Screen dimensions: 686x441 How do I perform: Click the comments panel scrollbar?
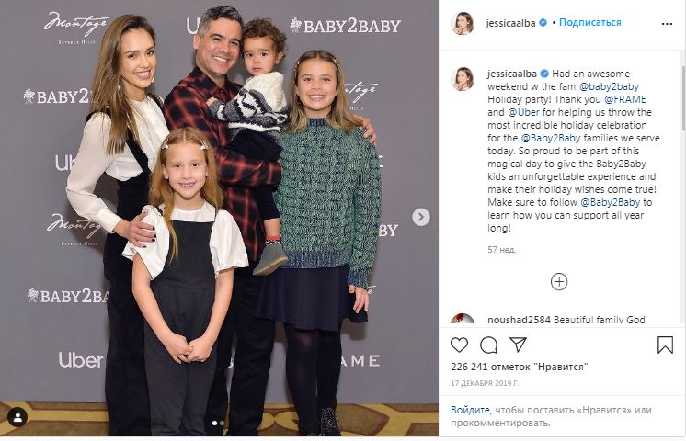[683, 97]
